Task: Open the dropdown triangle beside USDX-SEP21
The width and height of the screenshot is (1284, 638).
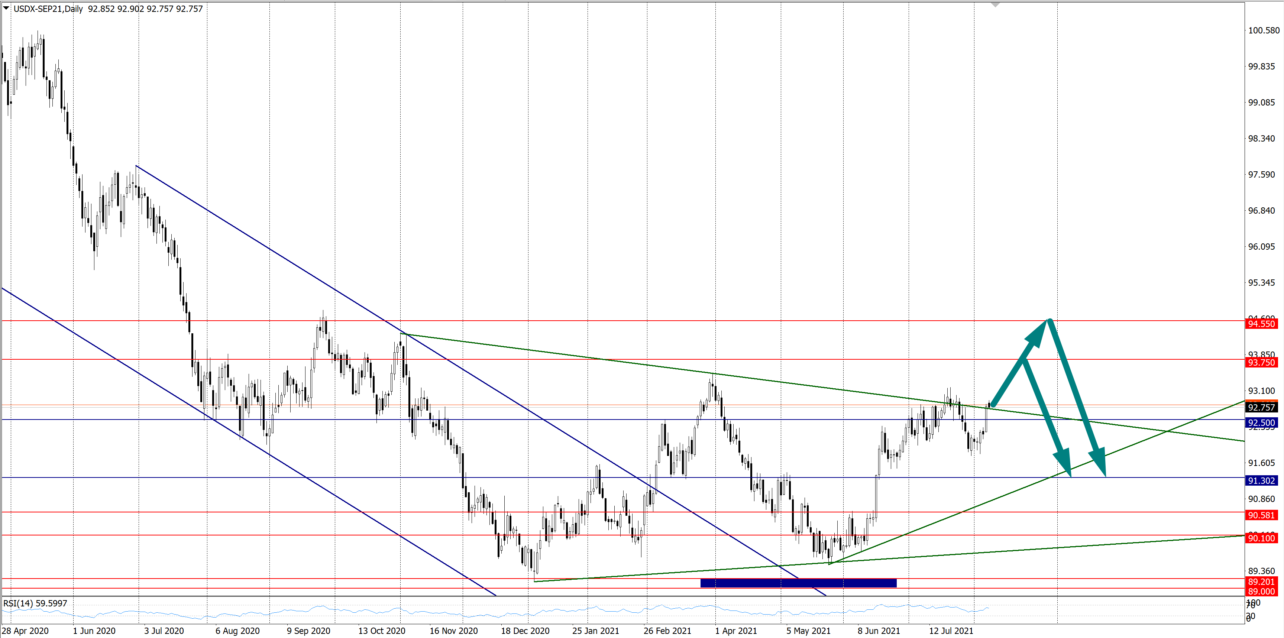Action: (x=6, y=8)
